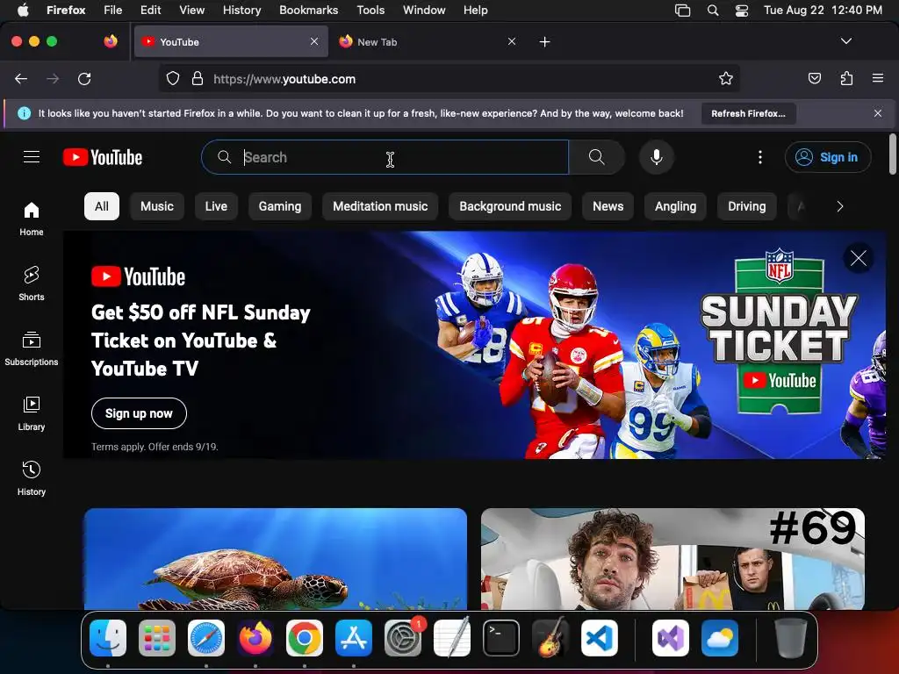Bookmark this page with the star icon
This screenshot has height=674, width=899.
[x=726, y=78]
